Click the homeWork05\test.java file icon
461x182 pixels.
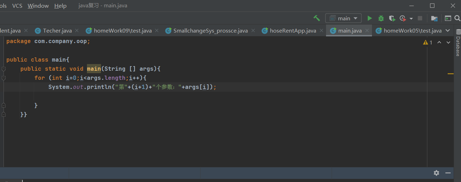pos(379,31)
